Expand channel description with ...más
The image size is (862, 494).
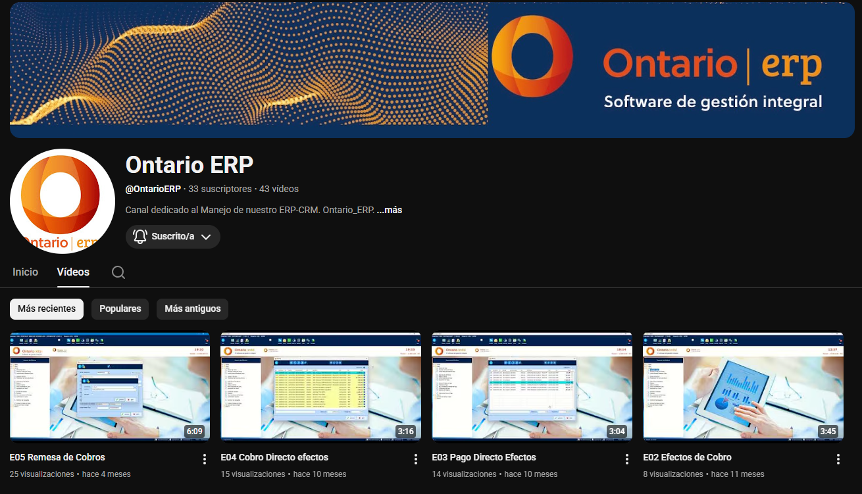pyautogui.click(x=390, y=210)
